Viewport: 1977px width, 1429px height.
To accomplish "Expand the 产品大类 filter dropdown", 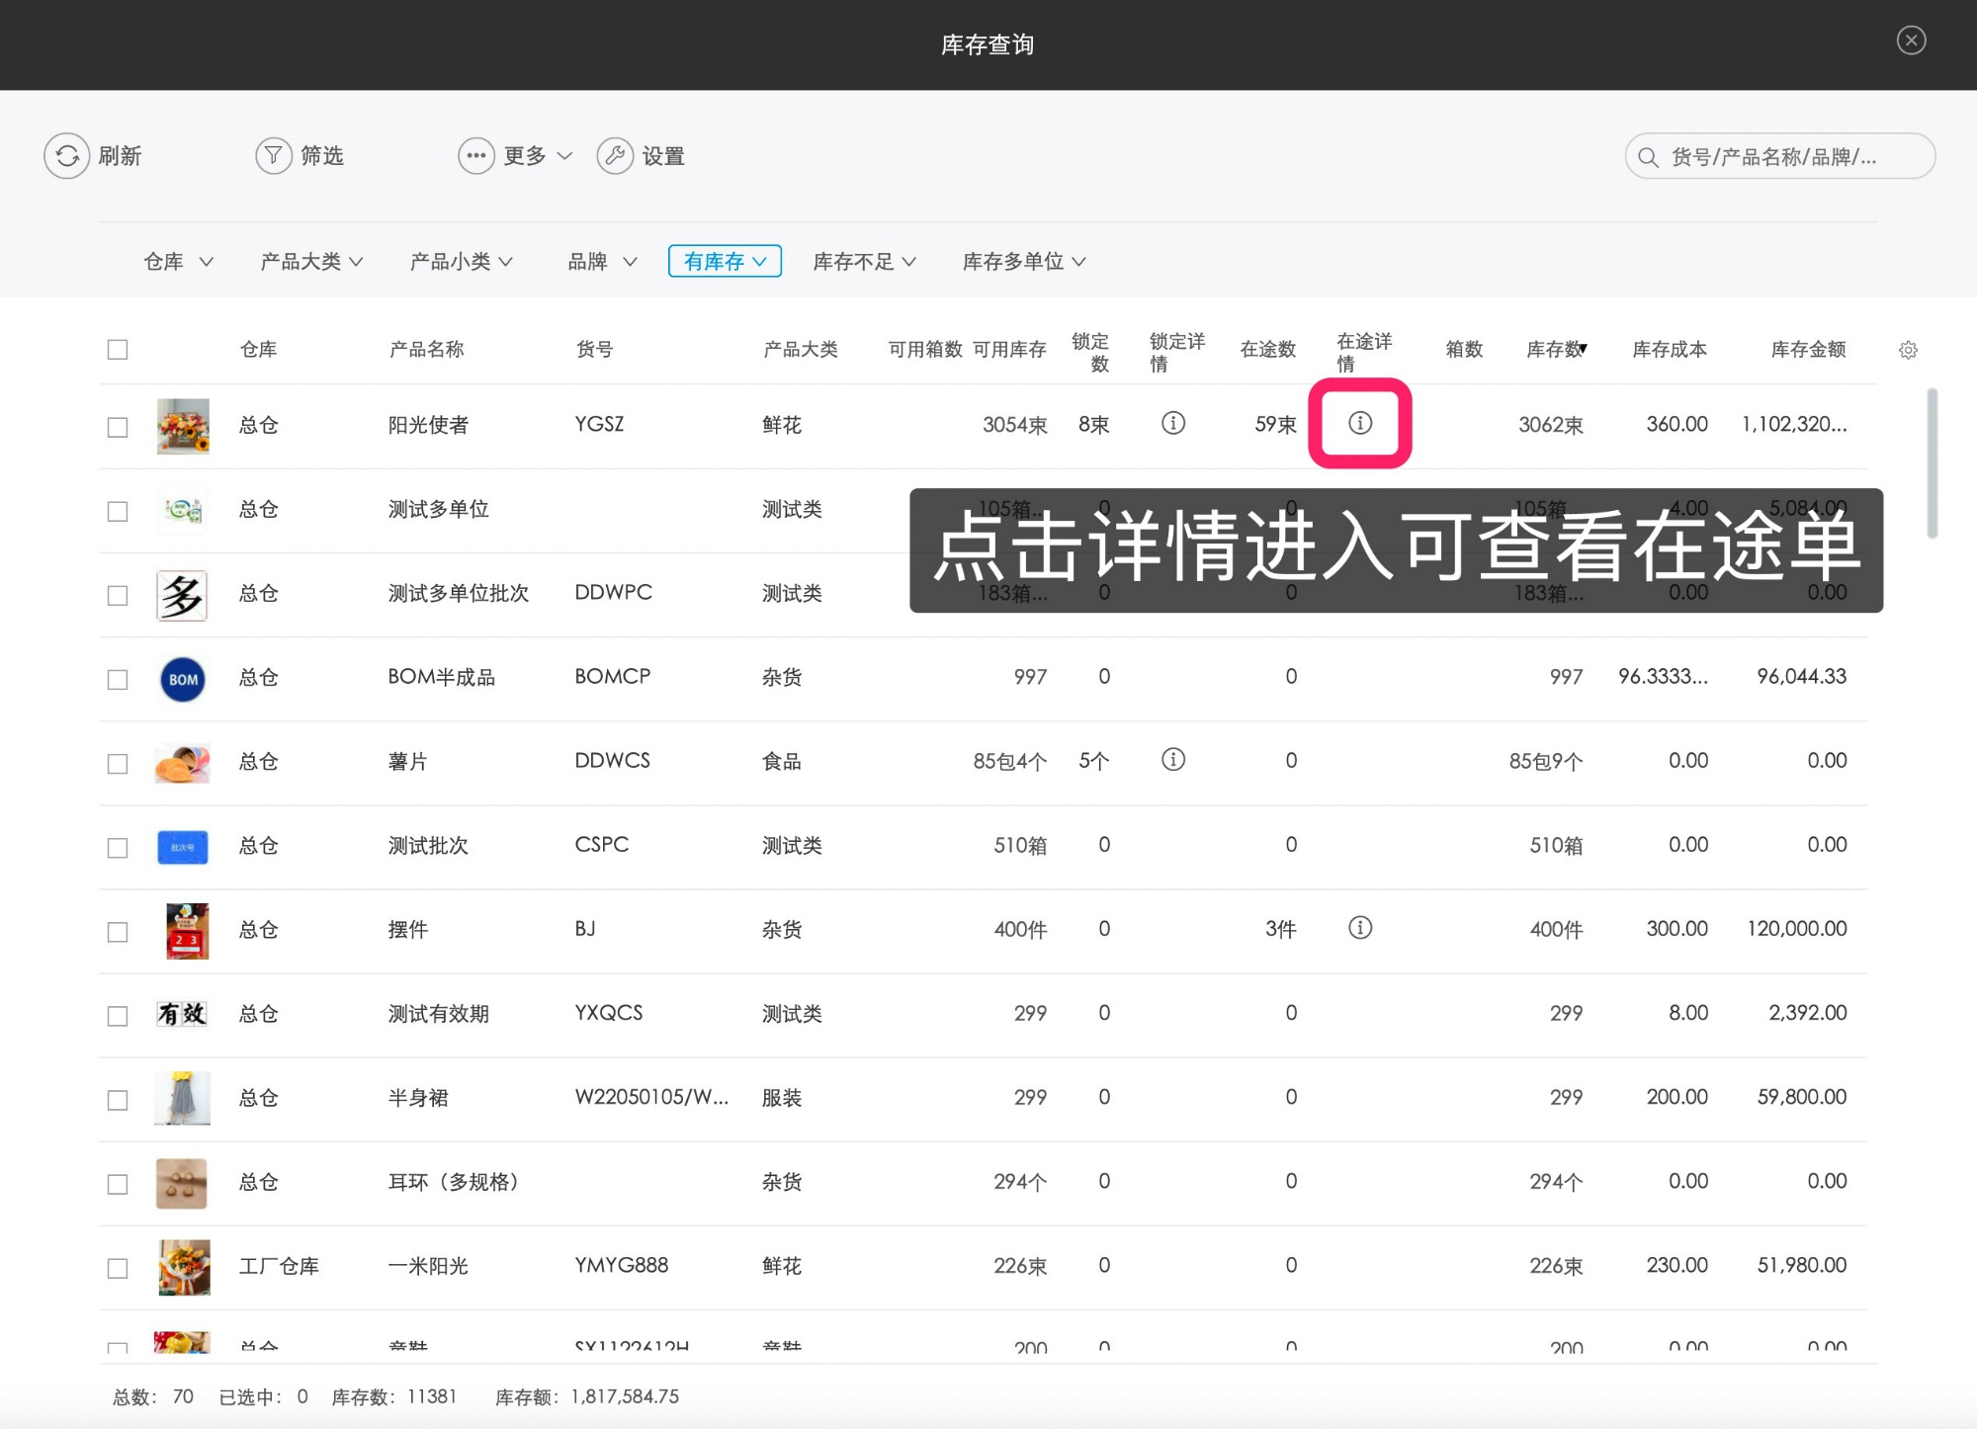I will [311, 262].
